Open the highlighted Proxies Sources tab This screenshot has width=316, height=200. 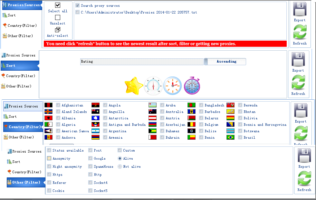(22, 5)
